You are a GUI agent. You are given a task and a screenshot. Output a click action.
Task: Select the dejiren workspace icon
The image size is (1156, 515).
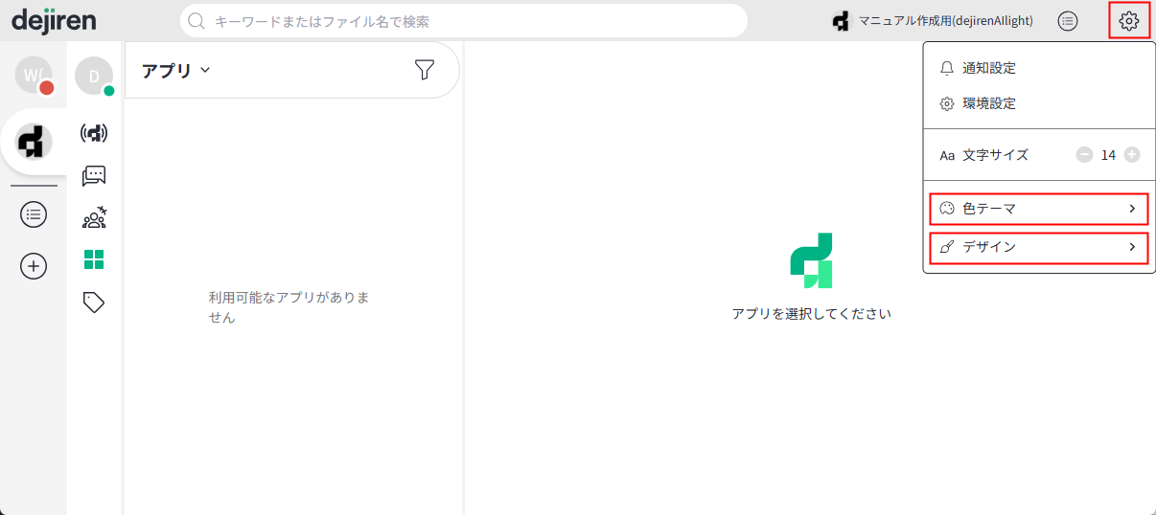click(34, 142)
